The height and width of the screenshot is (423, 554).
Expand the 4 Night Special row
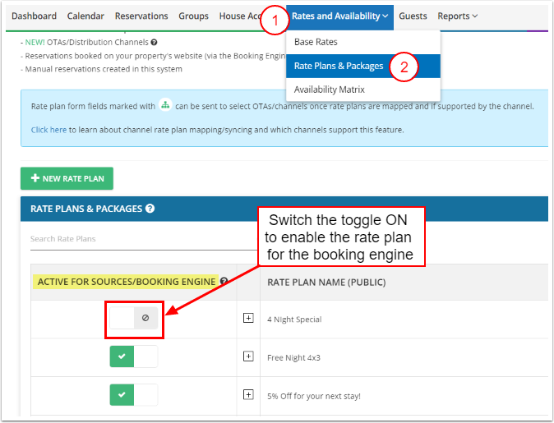[248, 319]
